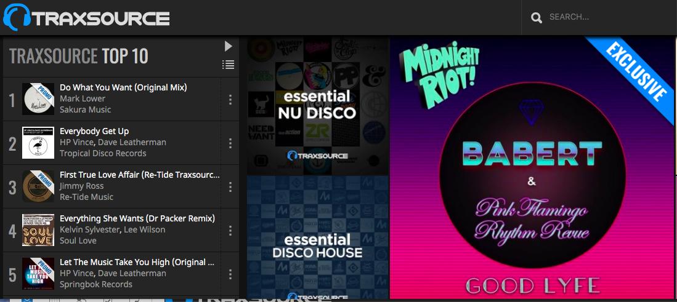Open label Sakura Music
Screen dimensions: 677x302
coord(86,109)
